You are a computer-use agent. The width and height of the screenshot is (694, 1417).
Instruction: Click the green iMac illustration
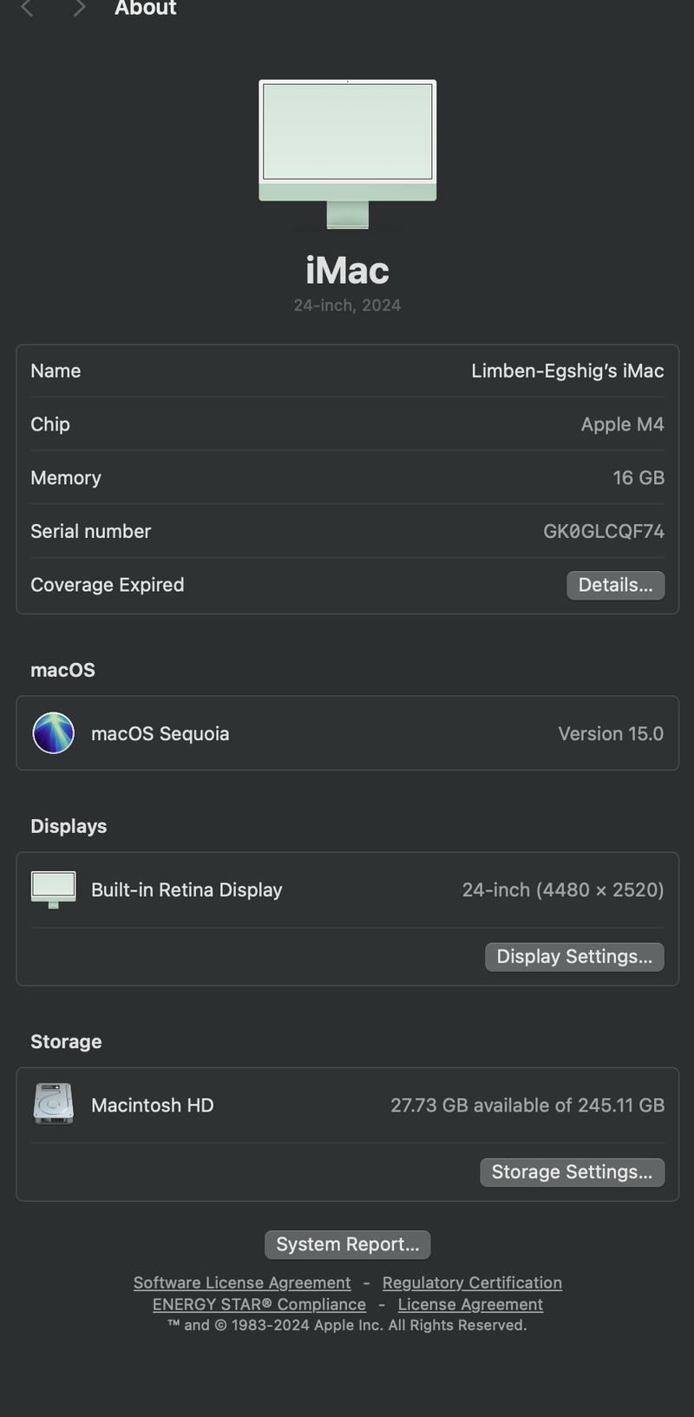[347, 154]
